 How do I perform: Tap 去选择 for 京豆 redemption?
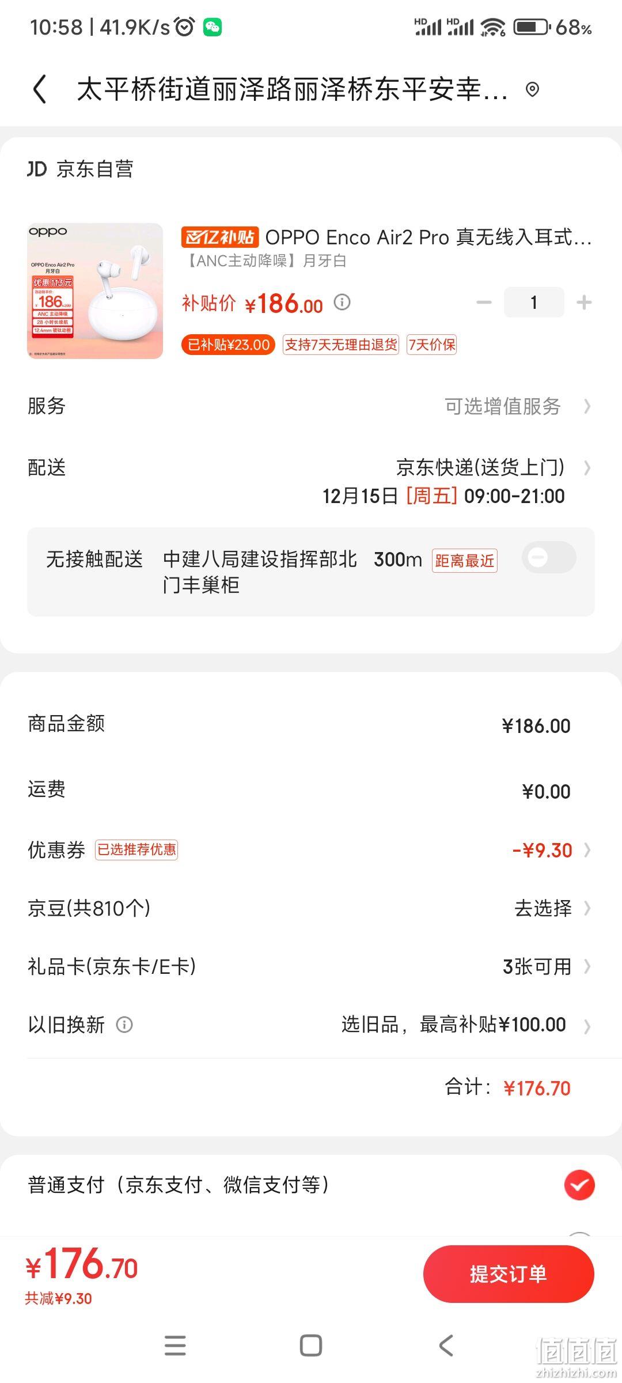(553, 908)
